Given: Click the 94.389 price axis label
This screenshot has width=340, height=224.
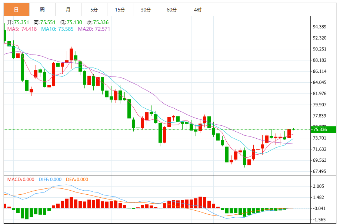Looking at the screenshot, I should [320, 27].
